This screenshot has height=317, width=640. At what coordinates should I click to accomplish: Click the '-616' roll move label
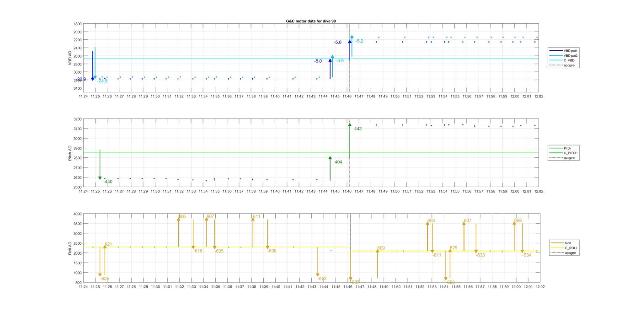coord(197,251)
